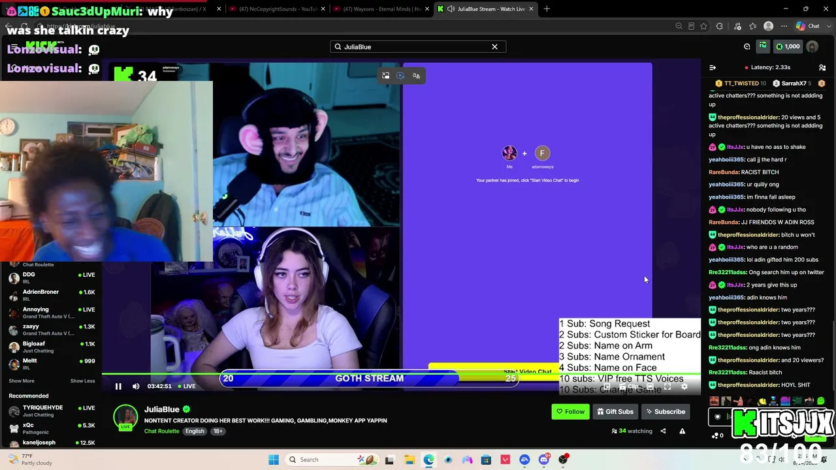Open AdrienBroner channel in sidebar

52,295
